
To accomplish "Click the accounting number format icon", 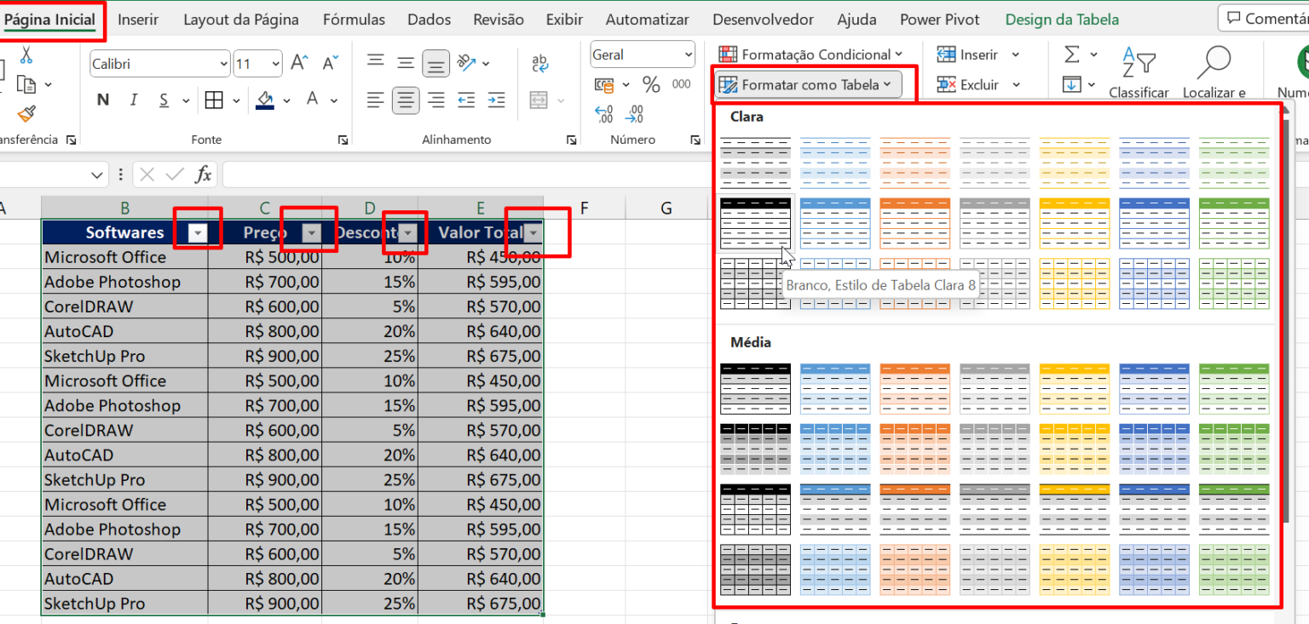I will (x=604, y=84).
